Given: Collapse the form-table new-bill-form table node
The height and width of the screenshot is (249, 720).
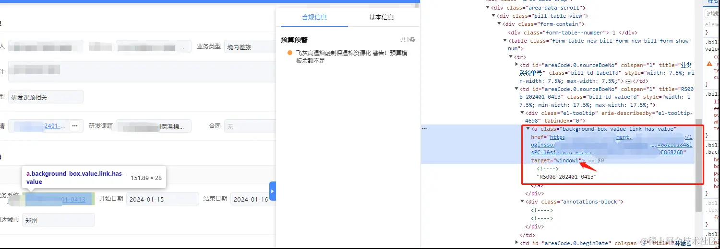Looking at the screenshot, I should [x=505, y=41].
